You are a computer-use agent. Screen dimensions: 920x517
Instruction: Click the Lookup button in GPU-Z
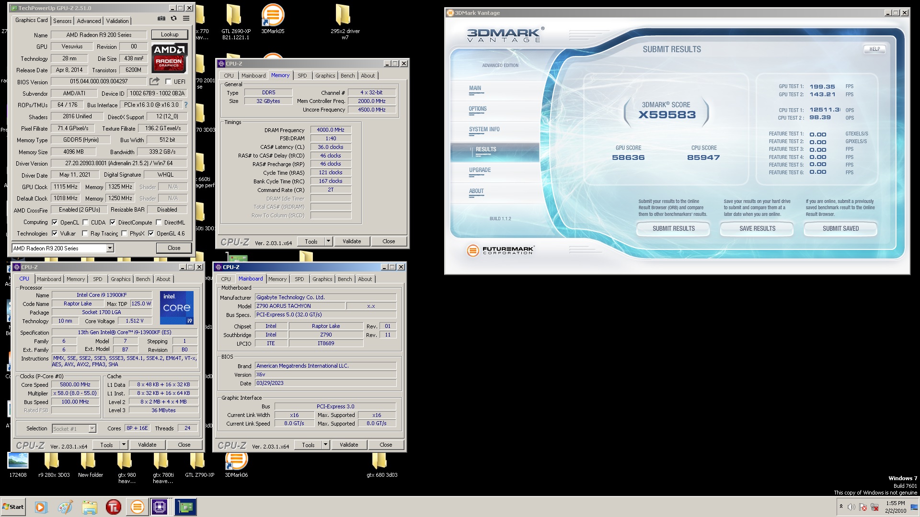170,34
